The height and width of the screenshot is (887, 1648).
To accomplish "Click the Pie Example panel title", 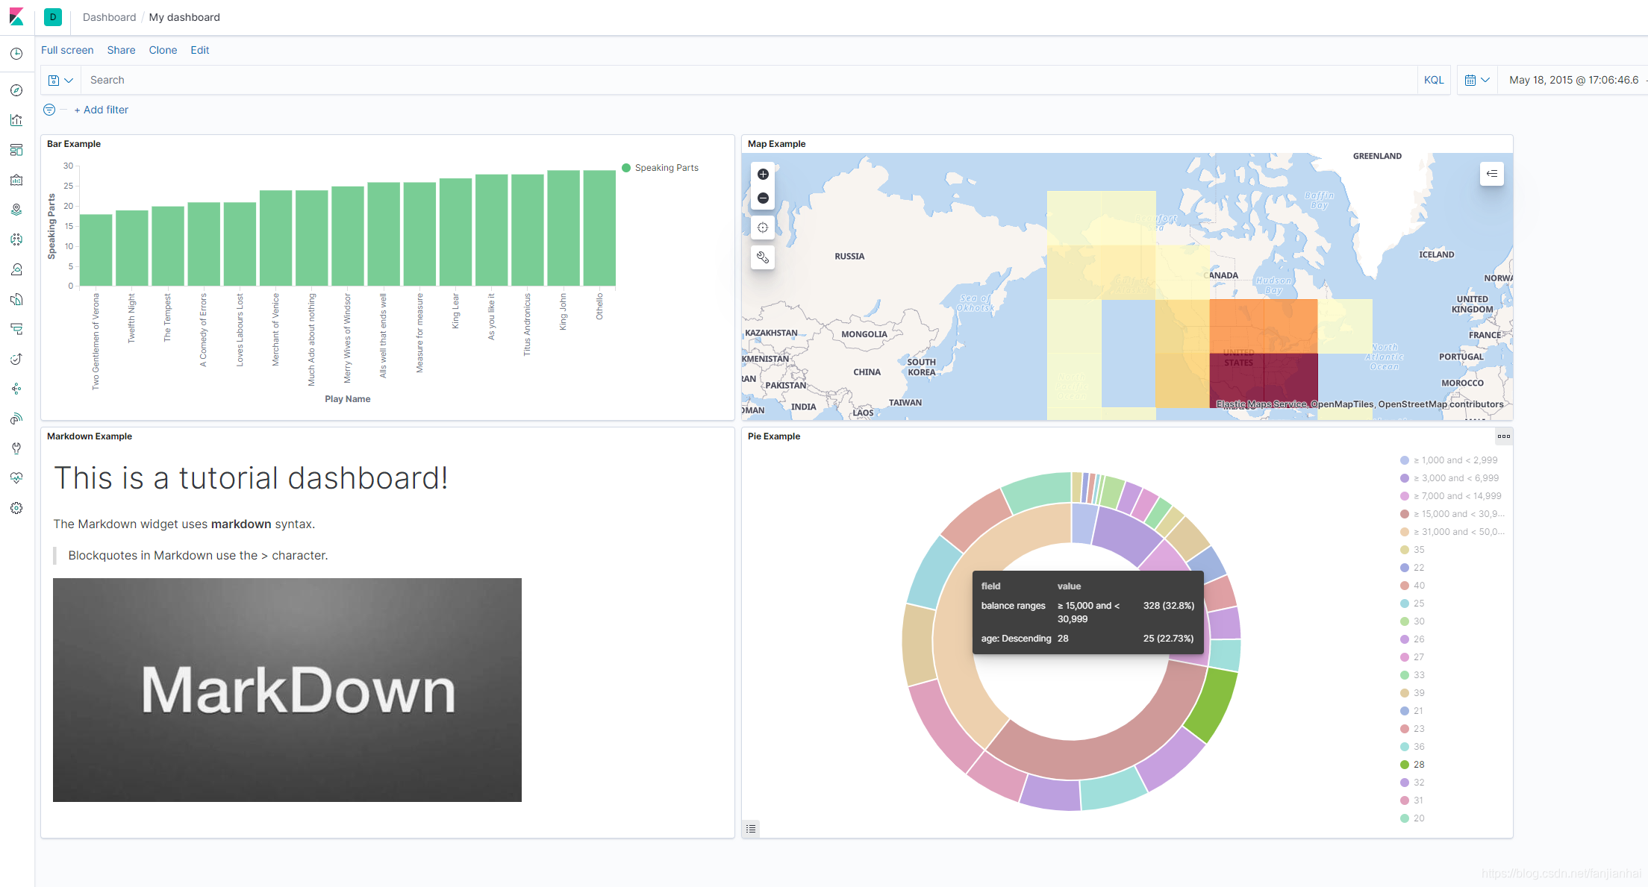I will [x=774, y=436].
